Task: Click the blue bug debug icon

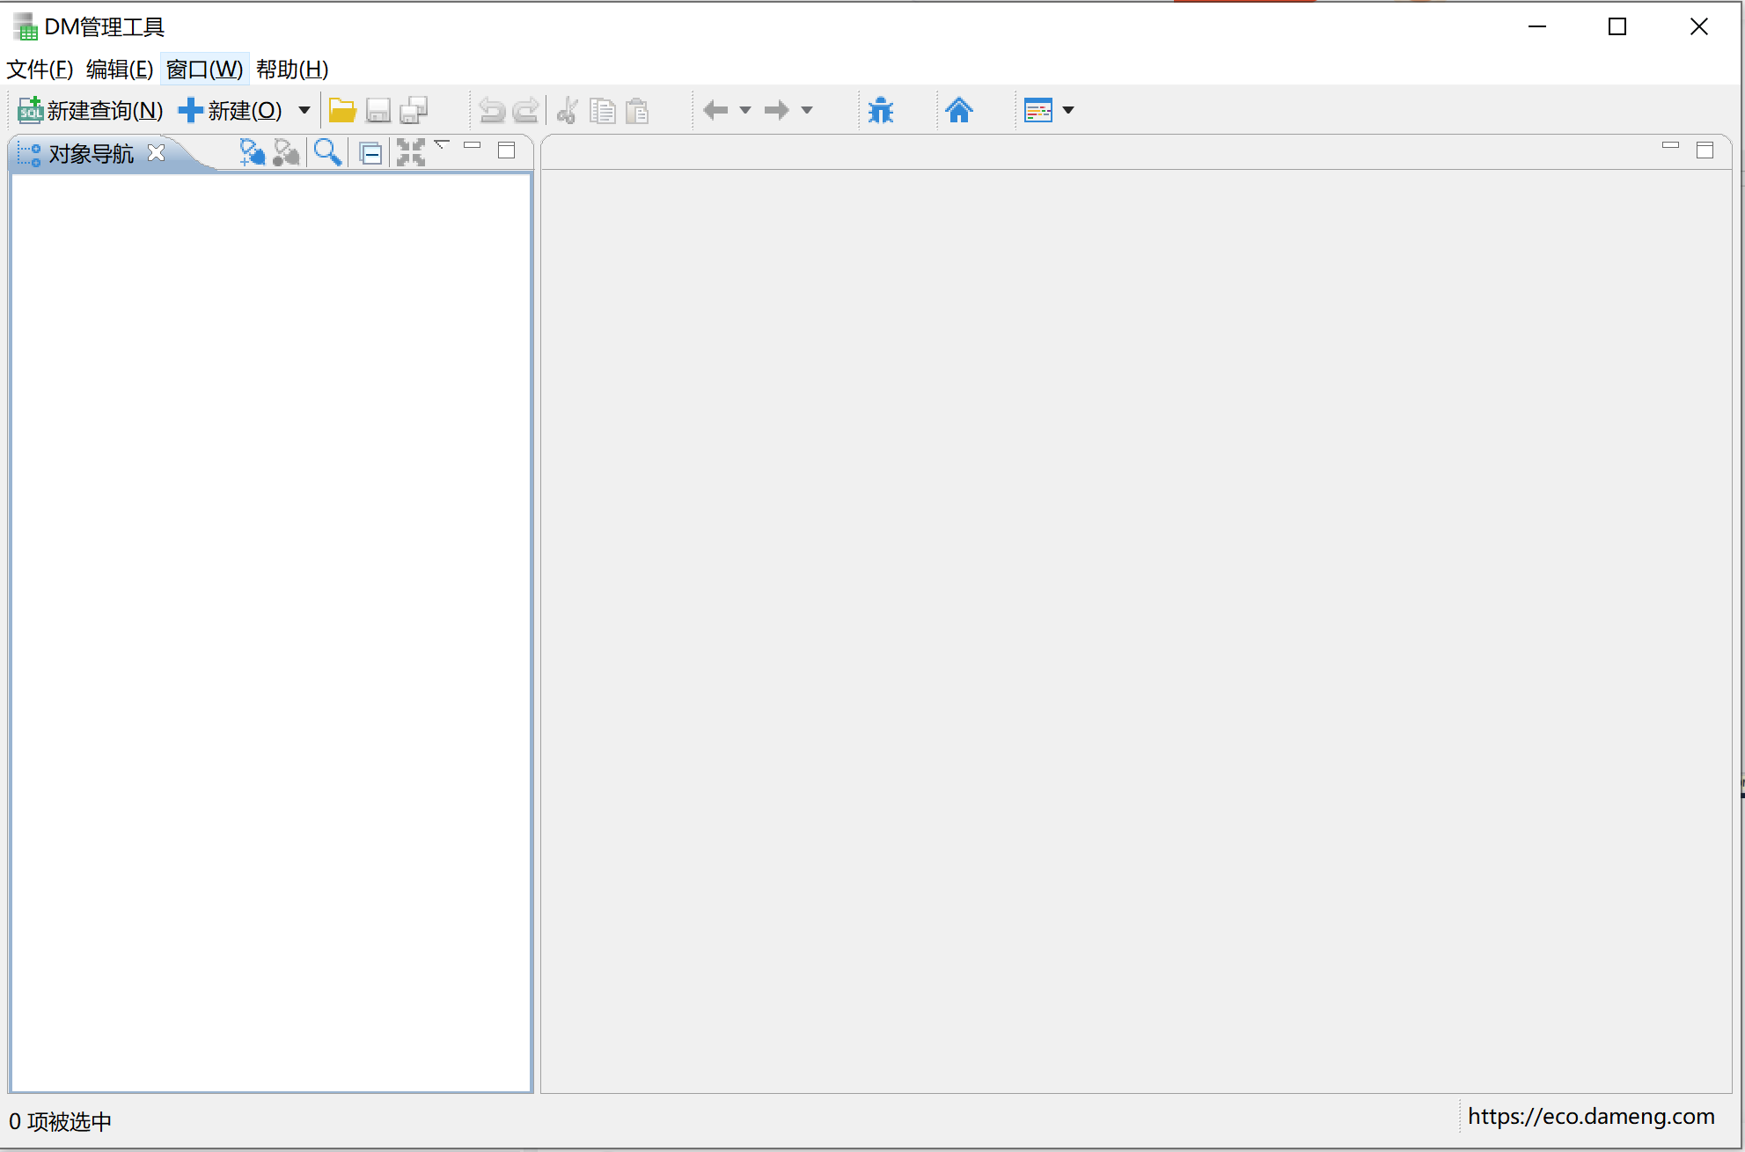Action: 880,111
